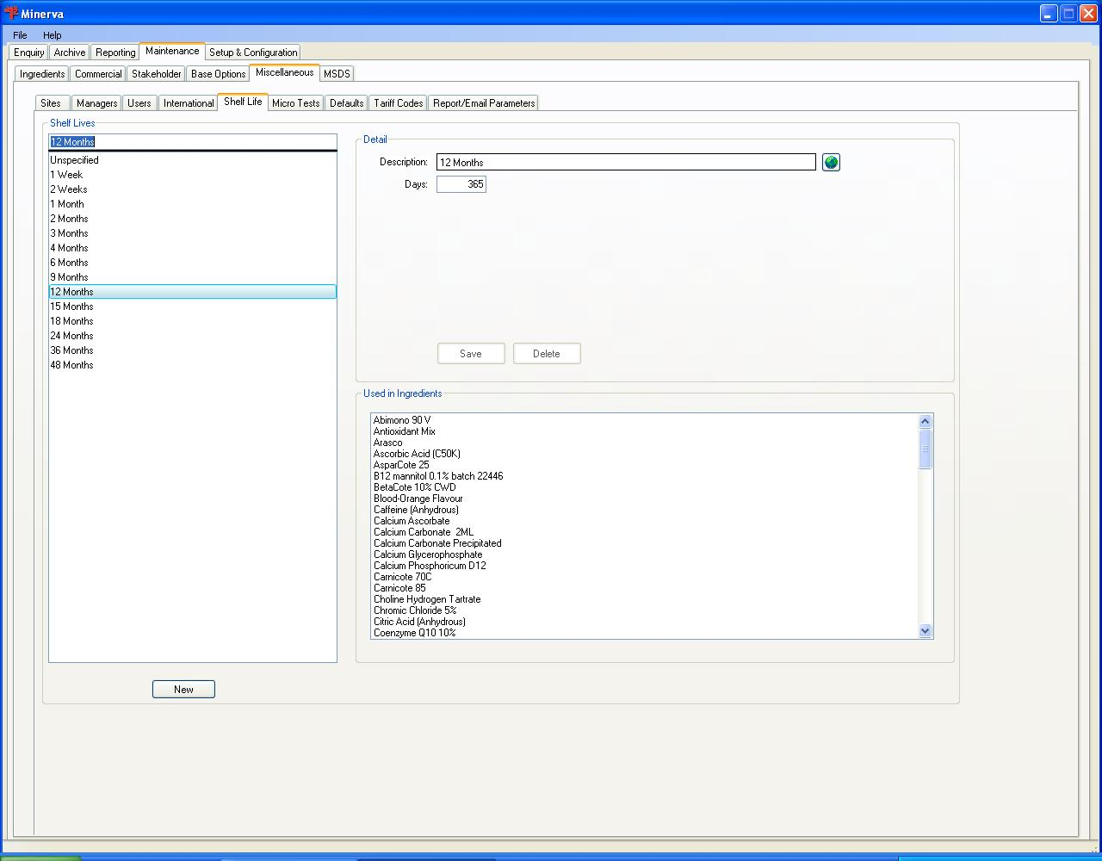Open the Ingredients sub-tab
This screenshot has height=861, width=1102.
(42, 74)
